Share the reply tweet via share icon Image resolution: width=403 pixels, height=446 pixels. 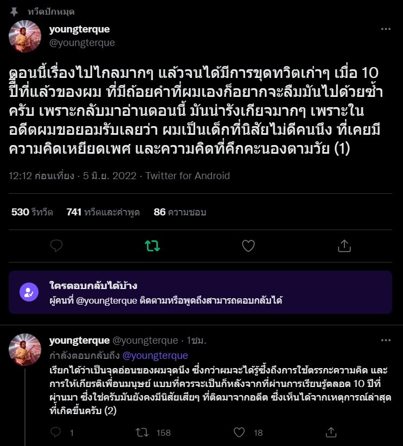click(x=331, y=432)
